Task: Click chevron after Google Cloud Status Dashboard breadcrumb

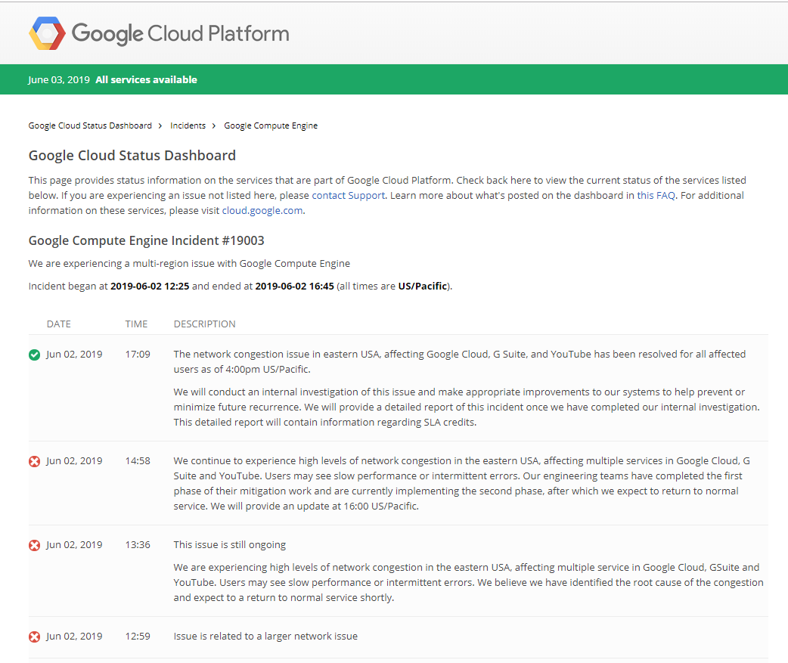Action: (x=160, y=125)
